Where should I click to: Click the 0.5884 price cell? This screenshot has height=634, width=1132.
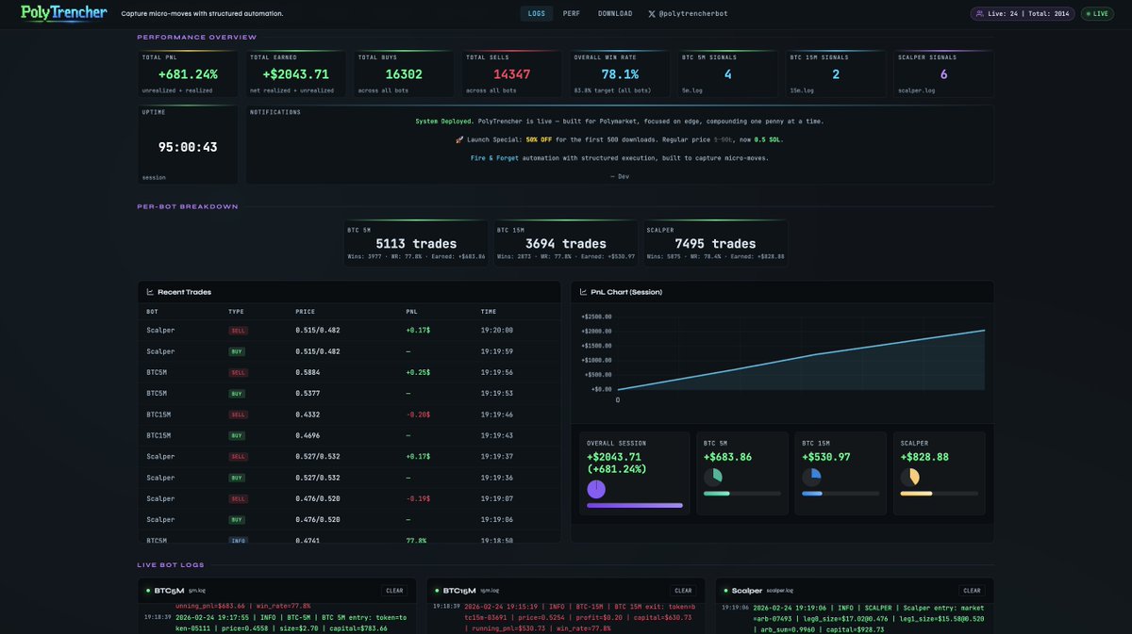(307, 373)
